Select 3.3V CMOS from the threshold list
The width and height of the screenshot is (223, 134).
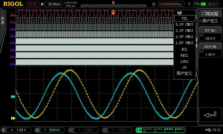[184, 31]
